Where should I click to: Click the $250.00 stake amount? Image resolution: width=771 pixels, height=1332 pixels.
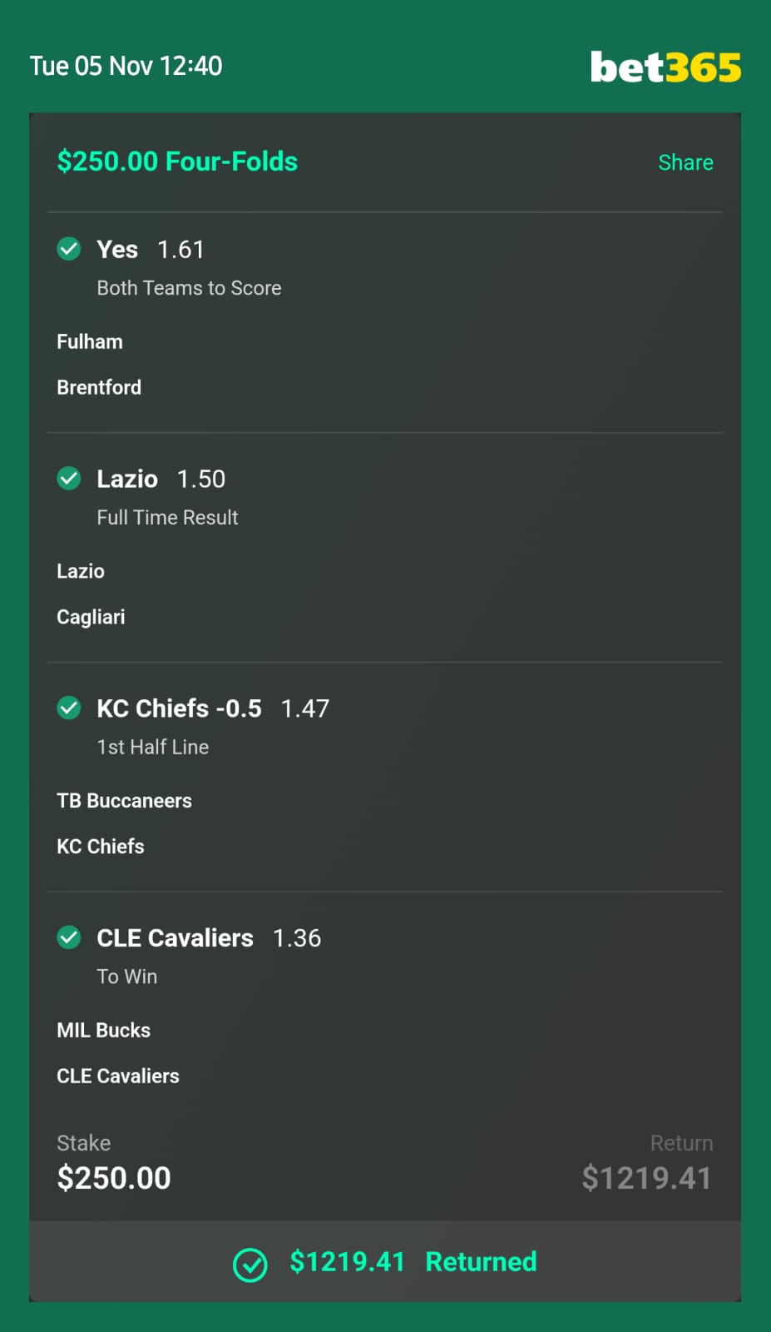tap(114, 1178)
